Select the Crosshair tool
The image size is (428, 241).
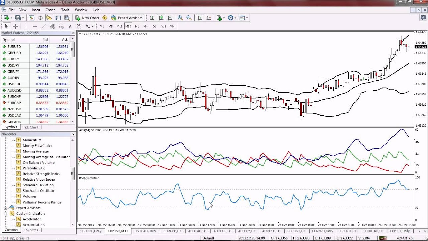15,26
